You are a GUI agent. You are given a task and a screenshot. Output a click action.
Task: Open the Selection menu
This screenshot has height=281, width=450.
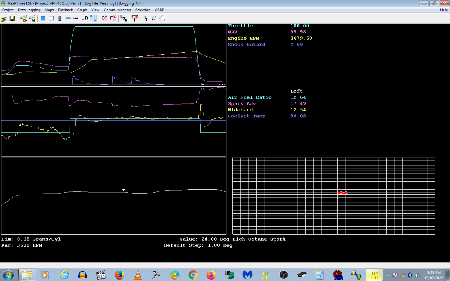click(142, 10)
